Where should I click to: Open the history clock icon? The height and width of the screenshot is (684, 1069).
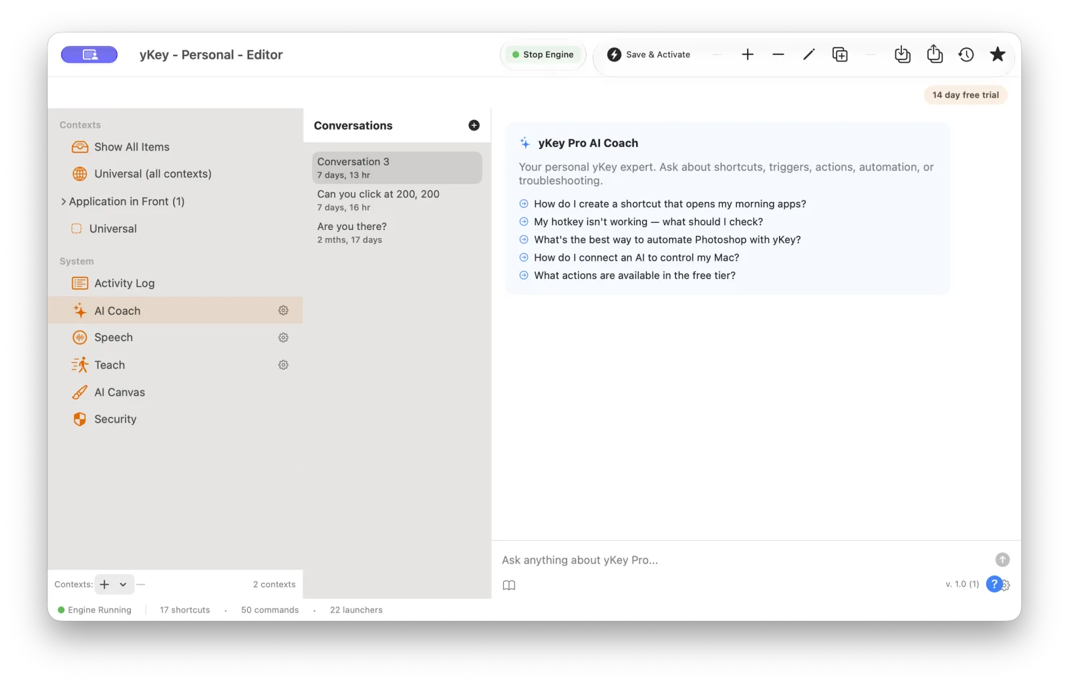[966, 55]
